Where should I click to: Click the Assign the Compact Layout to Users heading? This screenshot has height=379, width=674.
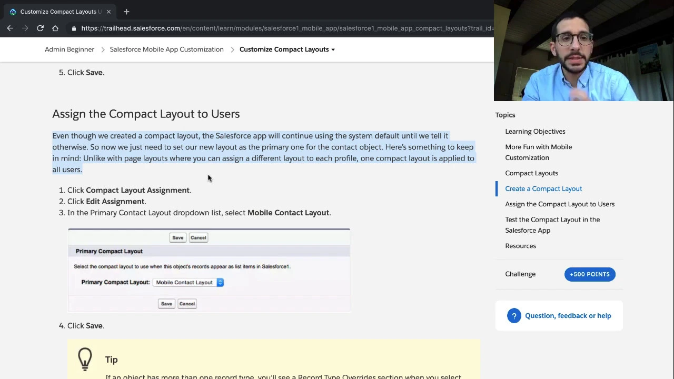point(146,114)
